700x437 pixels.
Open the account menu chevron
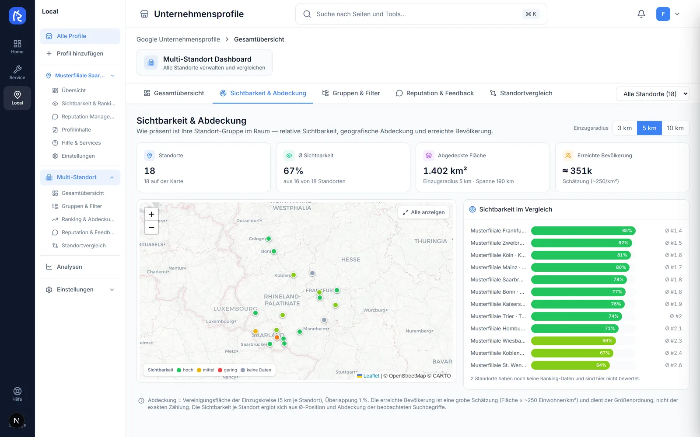click(677, 14)
